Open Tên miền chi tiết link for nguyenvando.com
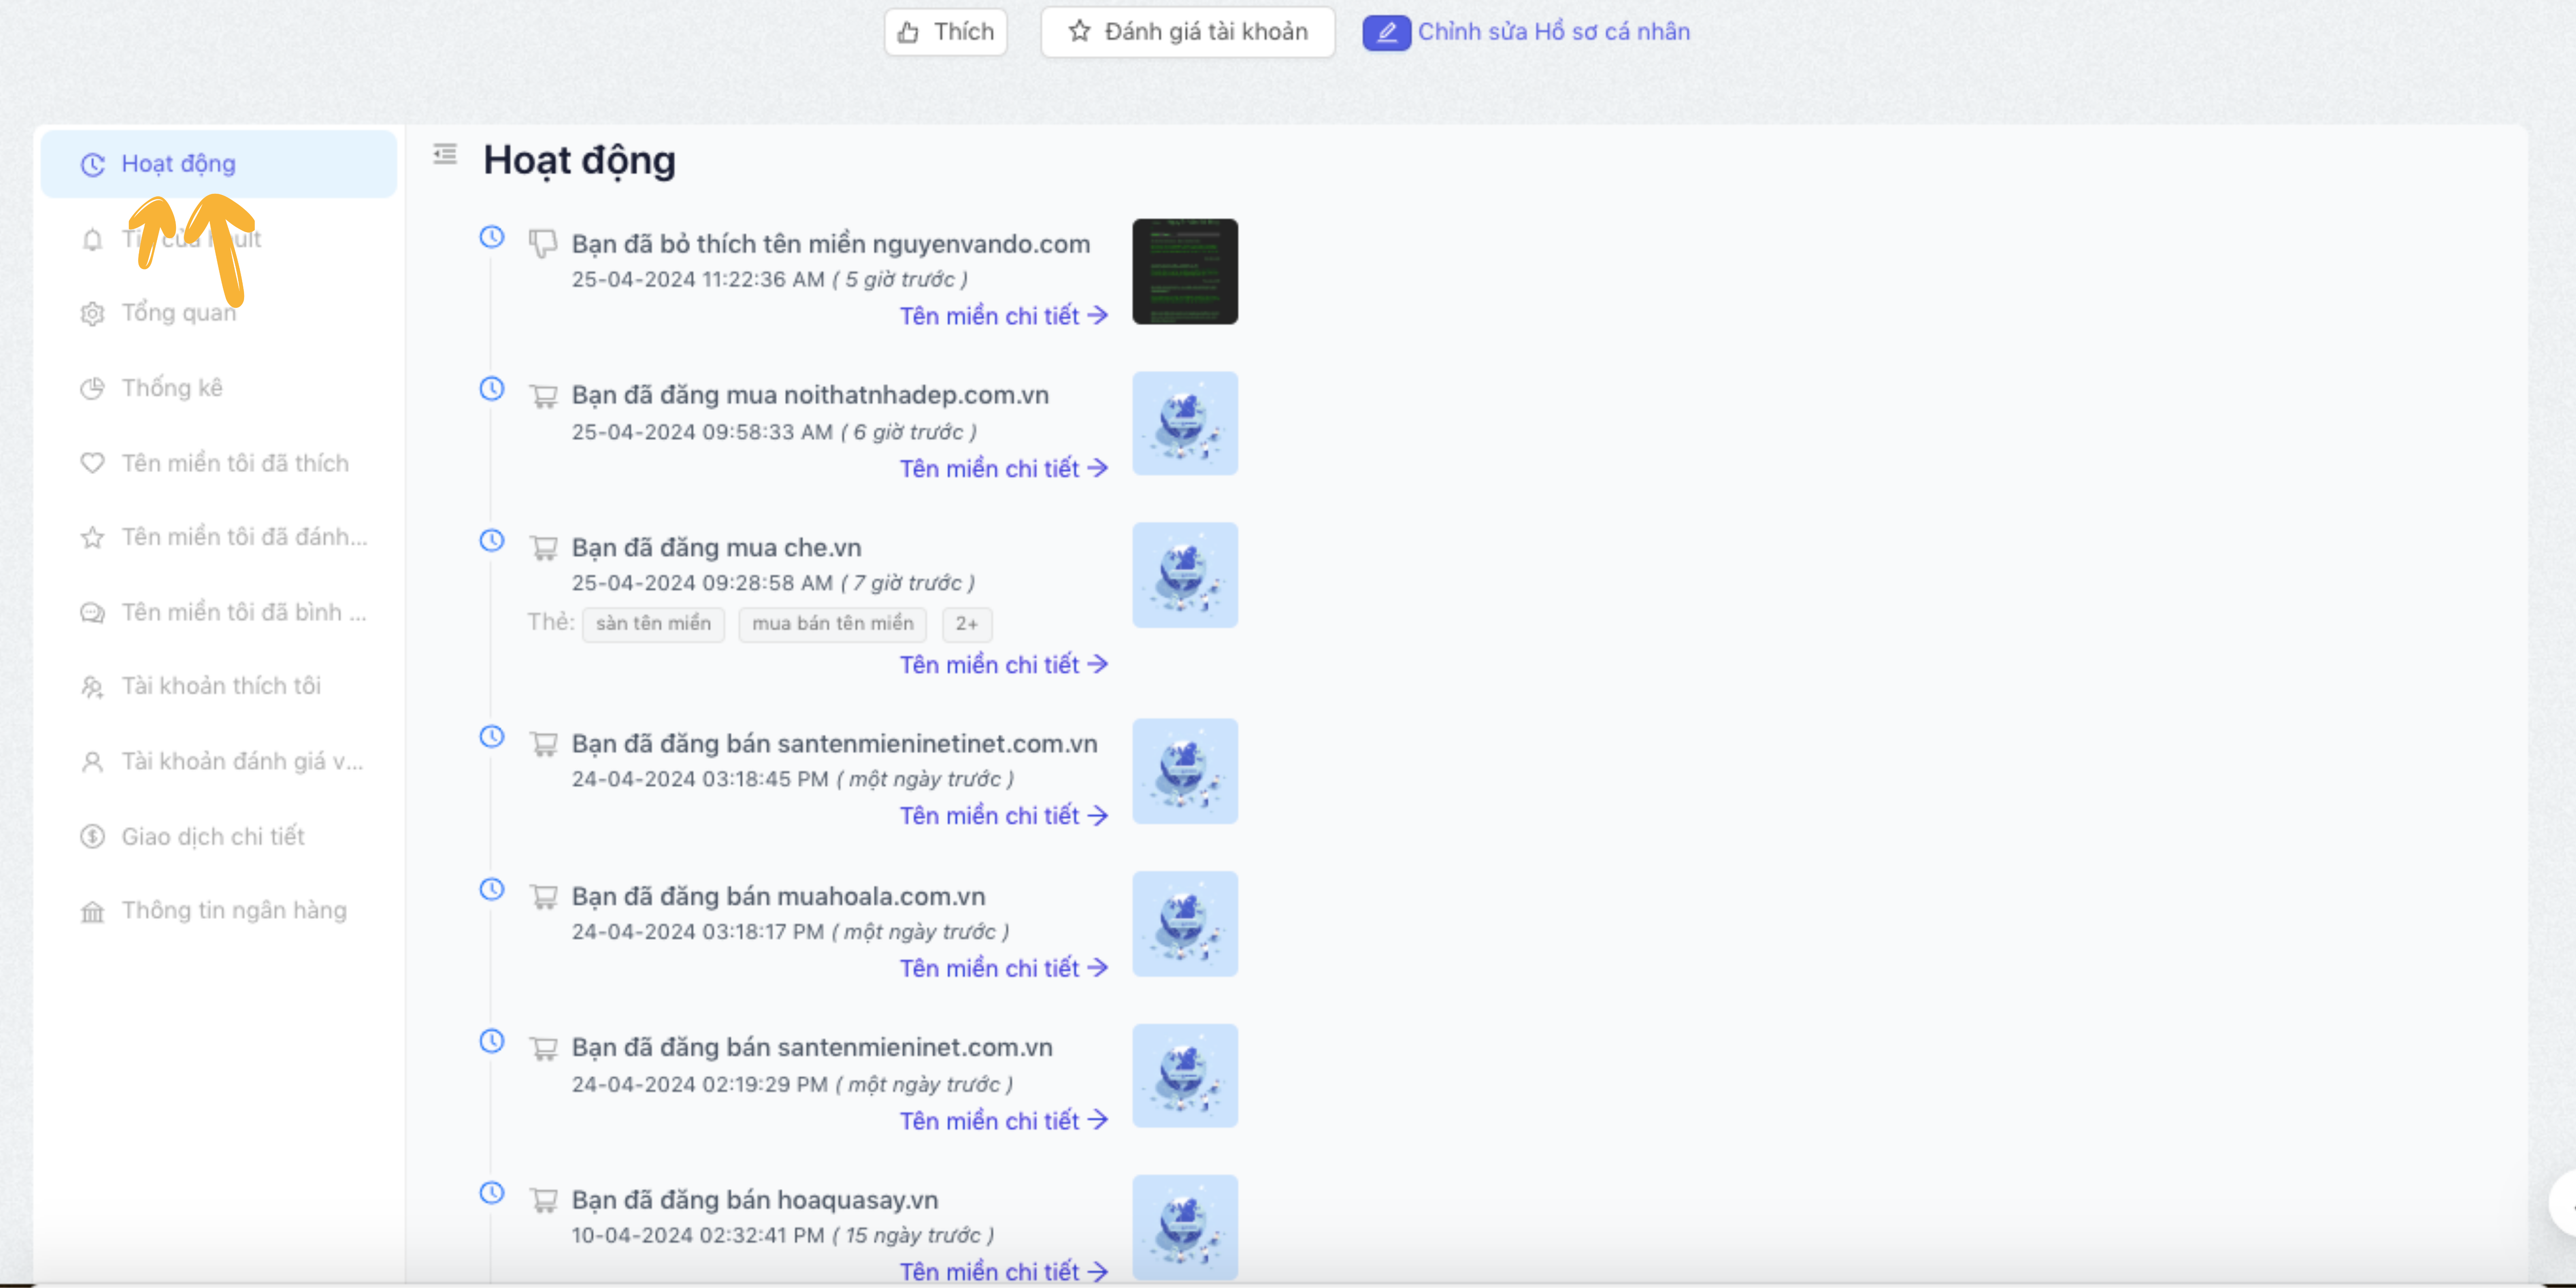The height and width of the screenshot is (1288, 2576). click(x=1004, y=316)
